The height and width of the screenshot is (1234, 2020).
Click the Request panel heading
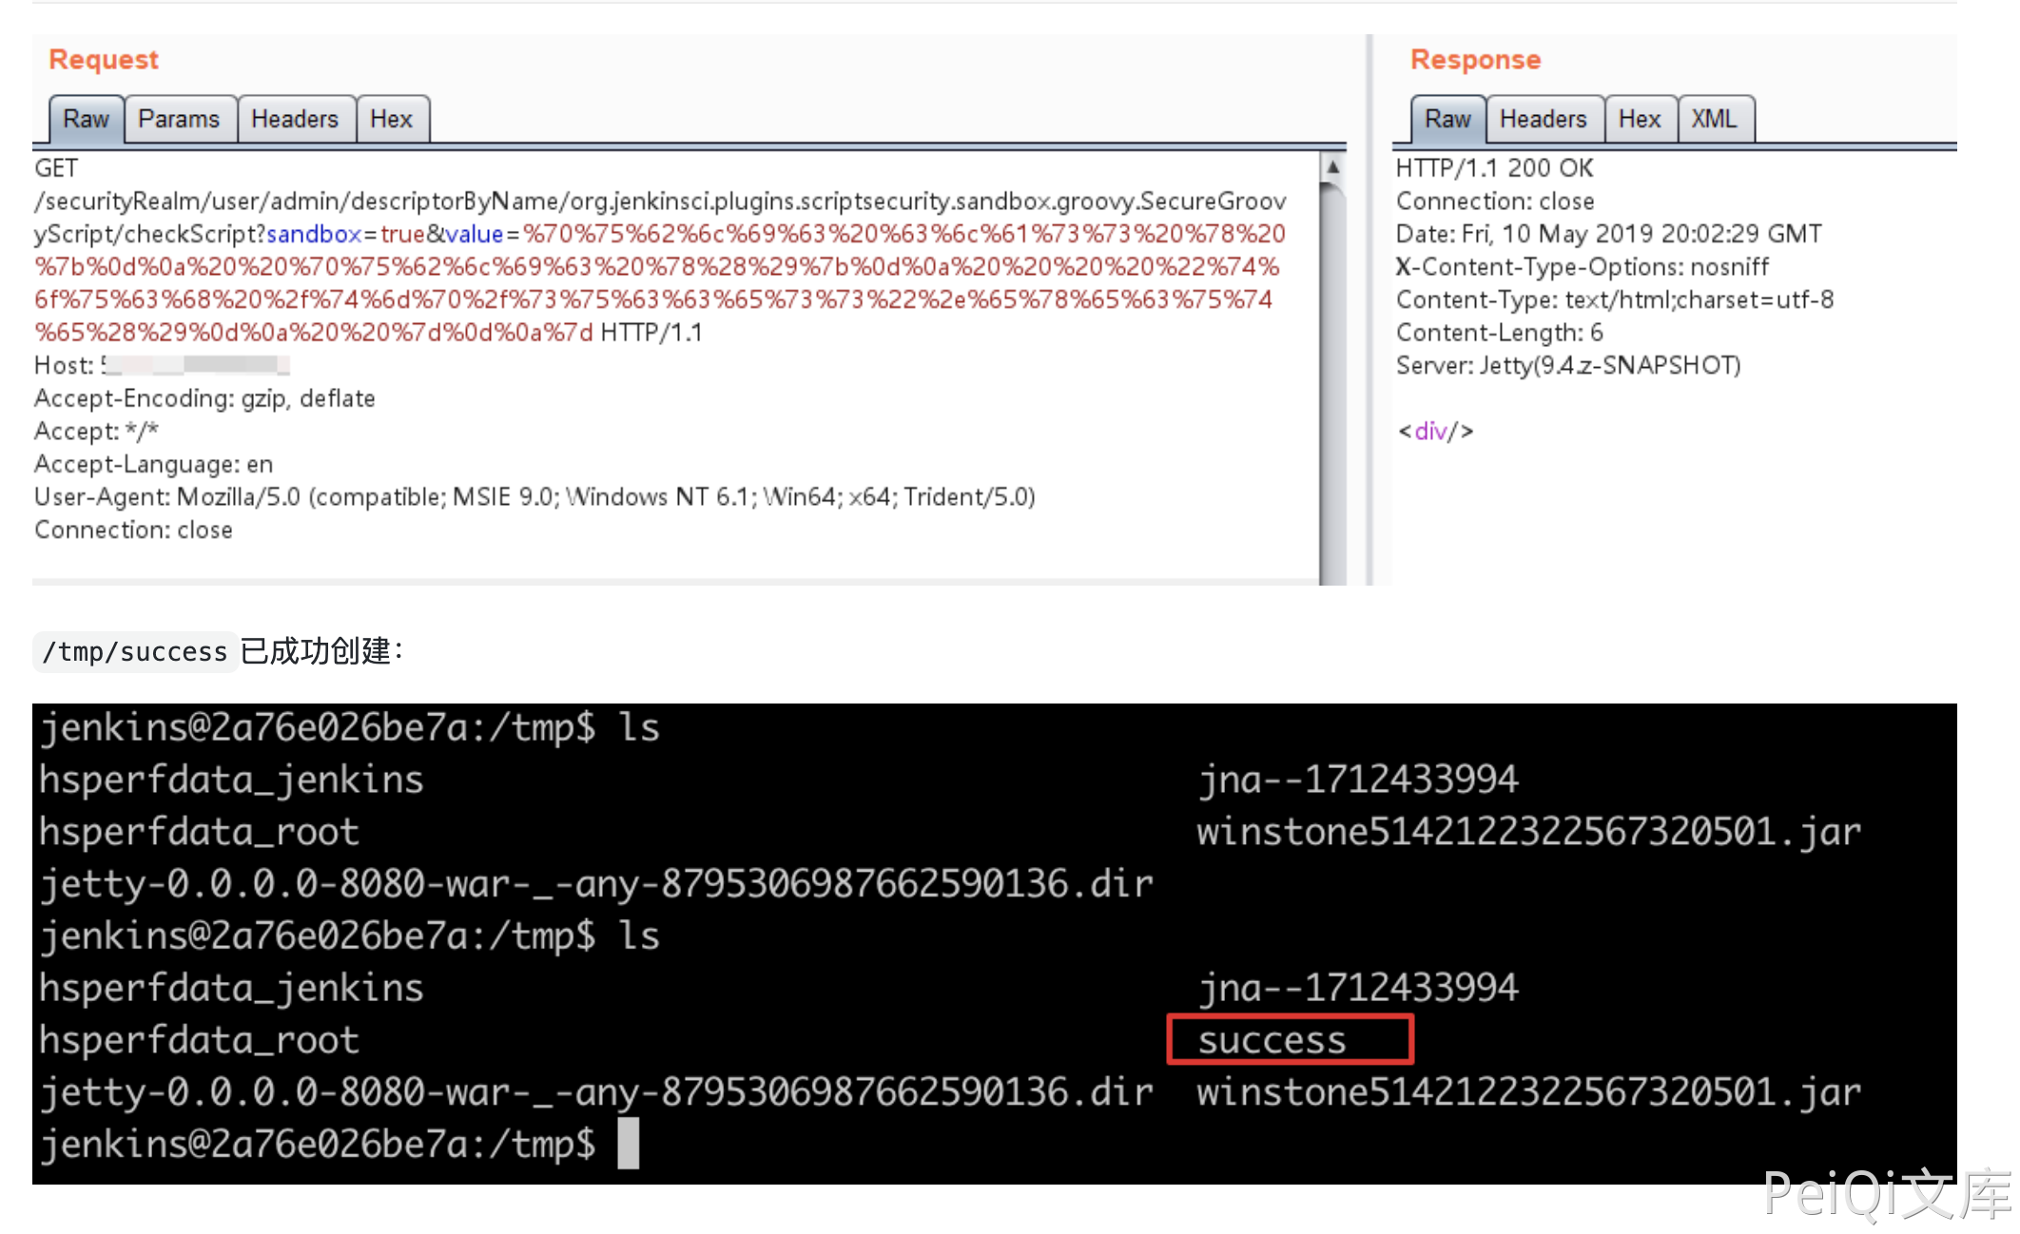(104, 59)
